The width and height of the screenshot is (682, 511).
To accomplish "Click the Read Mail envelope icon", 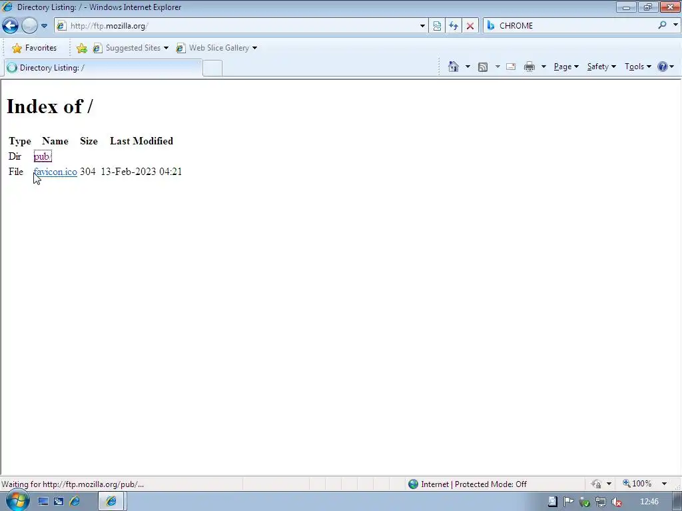I will click(511, 67).
